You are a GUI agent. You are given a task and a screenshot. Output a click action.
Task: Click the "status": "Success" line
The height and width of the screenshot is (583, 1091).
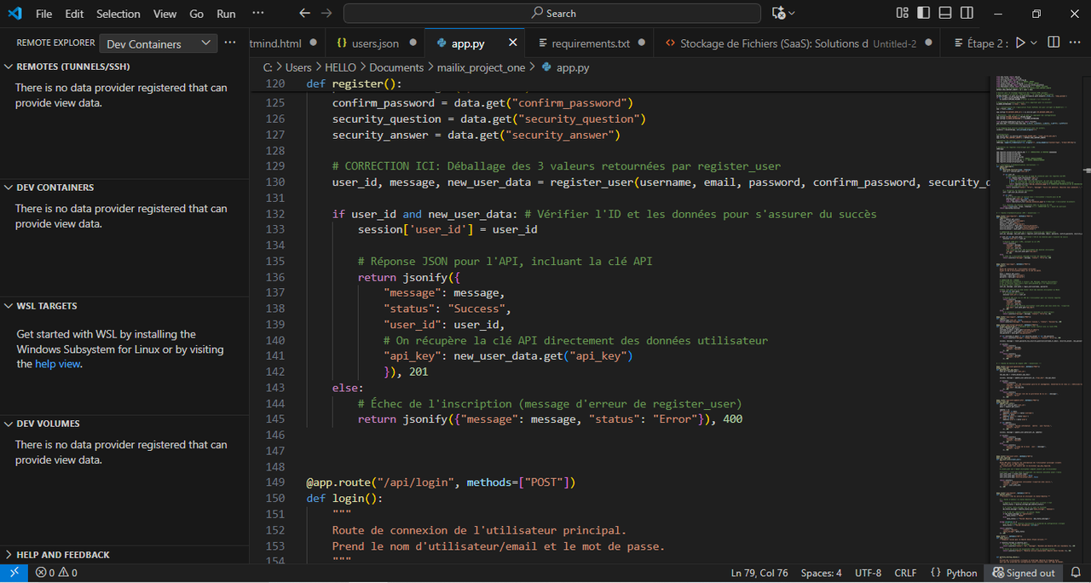pos(447,309)
